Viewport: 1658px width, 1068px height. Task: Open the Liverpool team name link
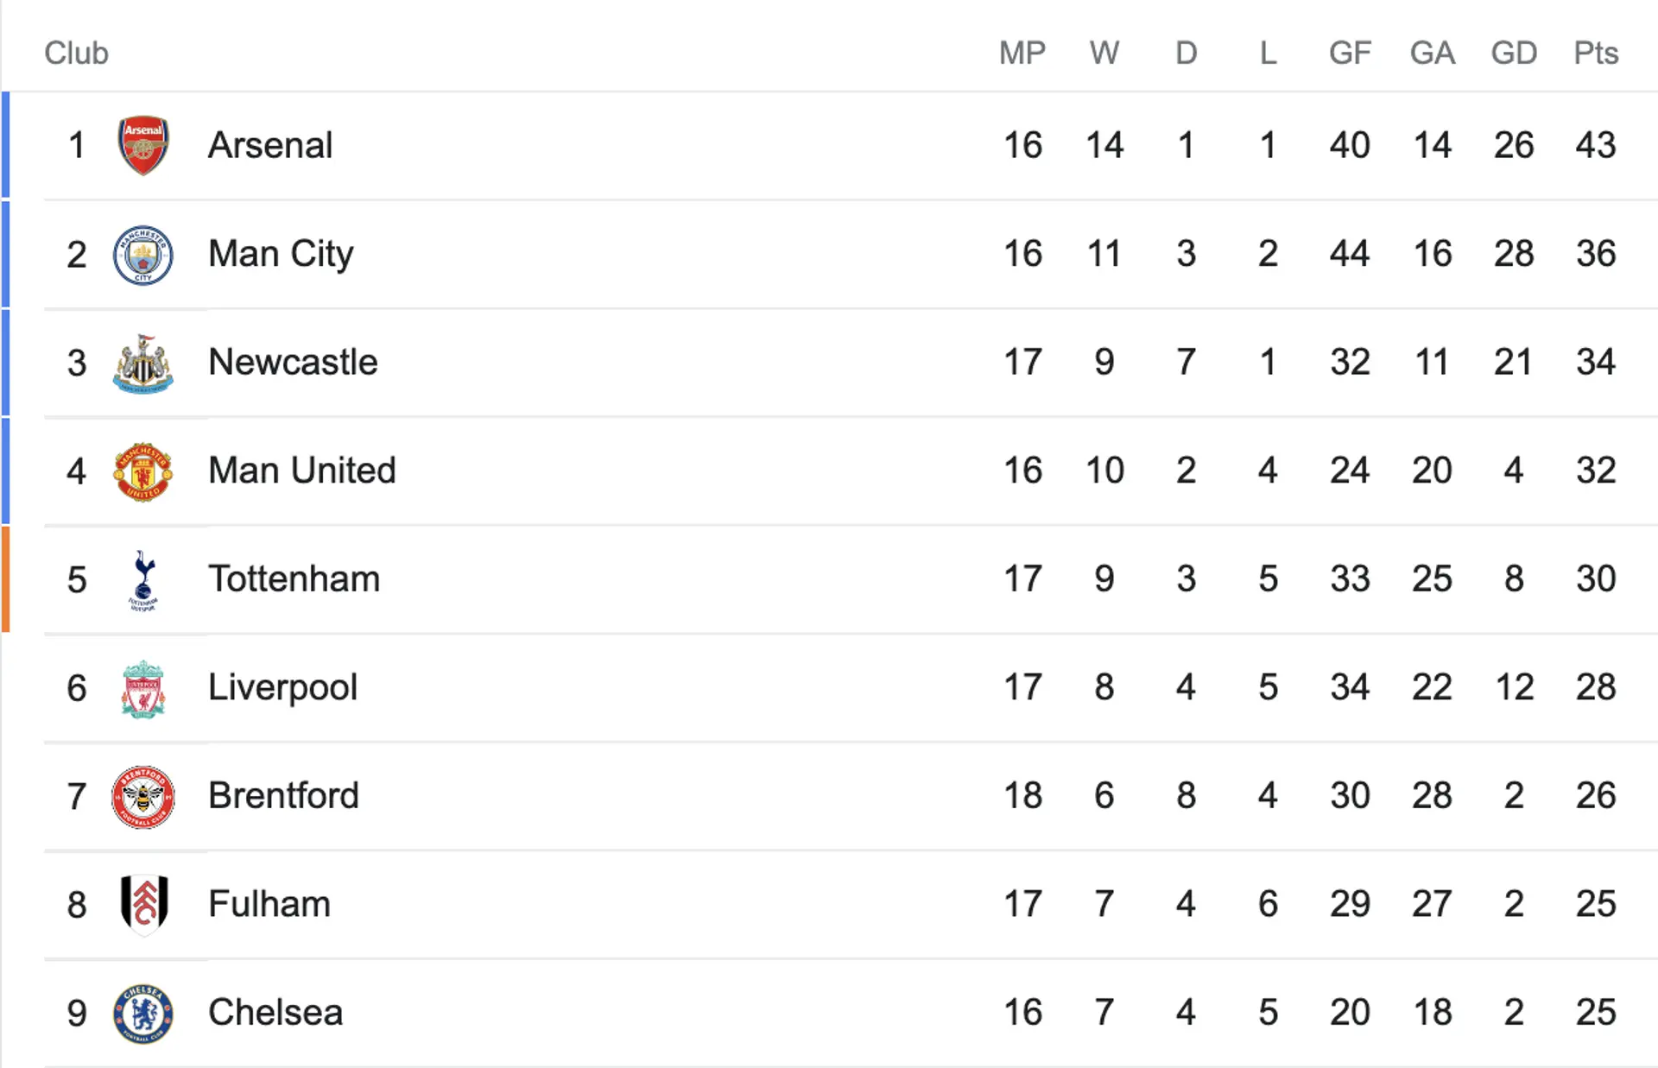click(282, 689)
